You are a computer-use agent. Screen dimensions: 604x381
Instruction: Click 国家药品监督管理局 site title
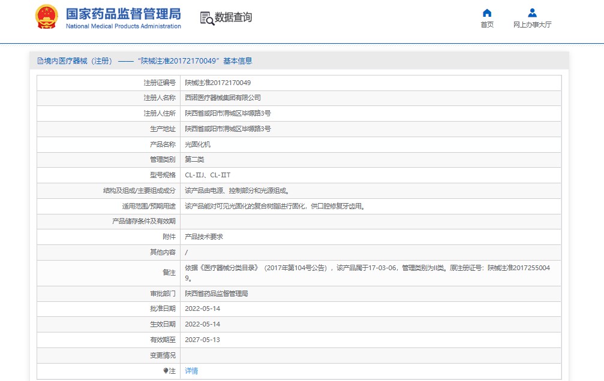[124, 14]
